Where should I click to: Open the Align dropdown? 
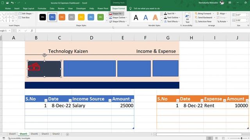coord(222,14)
